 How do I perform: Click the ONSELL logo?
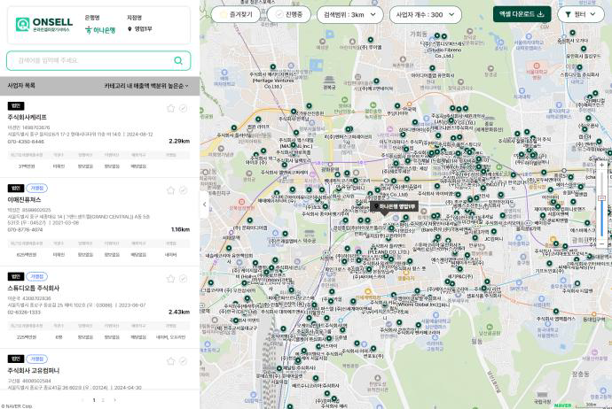point(44,24)
